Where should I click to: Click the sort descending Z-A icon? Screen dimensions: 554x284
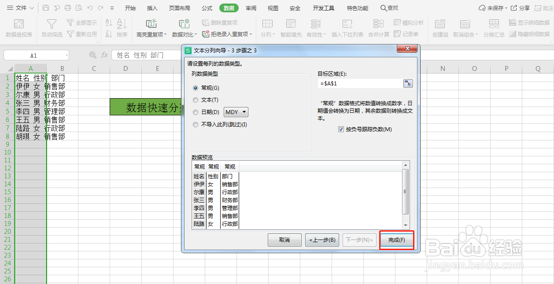109,34
